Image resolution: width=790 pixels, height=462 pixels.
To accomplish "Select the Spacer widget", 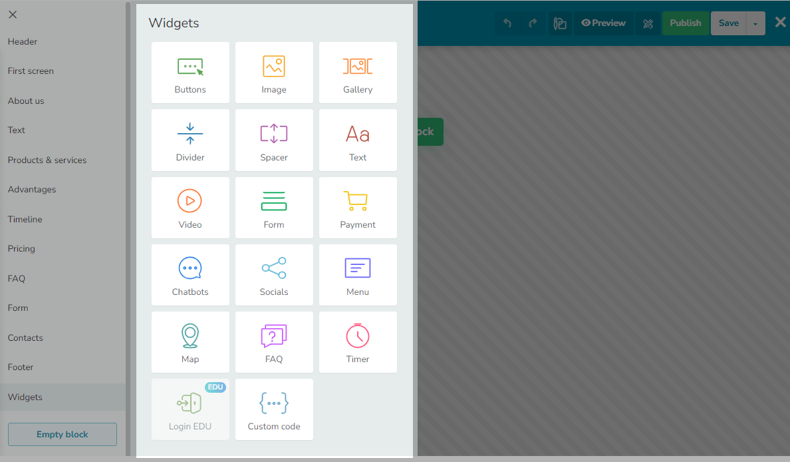I will coord(274,140).
